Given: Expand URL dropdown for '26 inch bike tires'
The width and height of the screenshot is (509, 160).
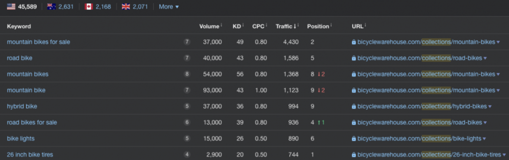Looking at the screenshot, I should (504, 155).
